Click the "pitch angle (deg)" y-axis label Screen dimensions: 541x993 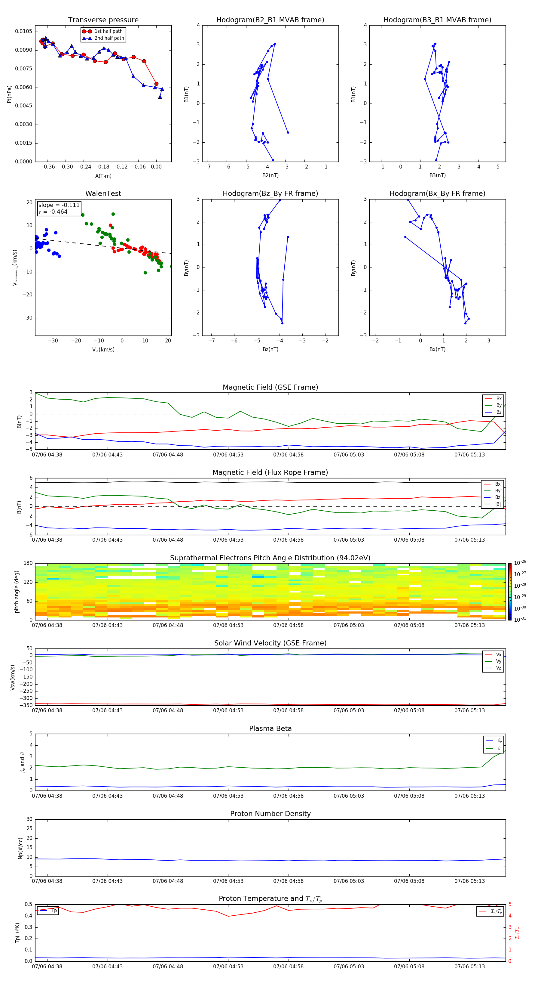[17, 592]
